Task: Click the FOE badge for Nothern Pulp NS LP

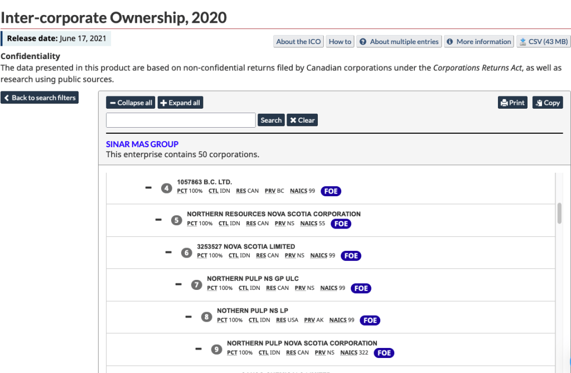Action: (x=370, y=321)
